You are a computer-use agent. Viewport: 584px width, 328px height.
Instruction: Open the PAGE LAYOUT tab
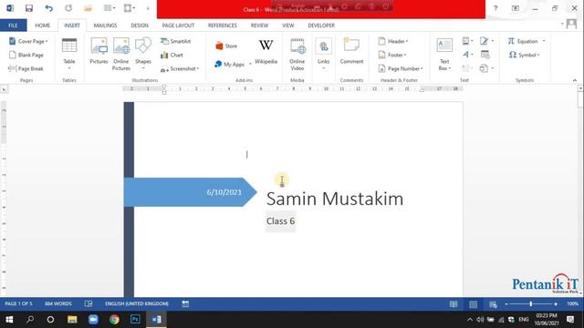click(179, 26)
